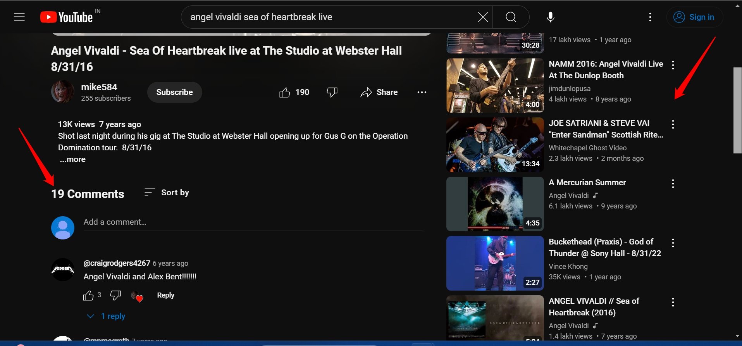The image size is (742, 346).
Task: Reply to craigrodgers4267's comment
Action: pos(165,295)
